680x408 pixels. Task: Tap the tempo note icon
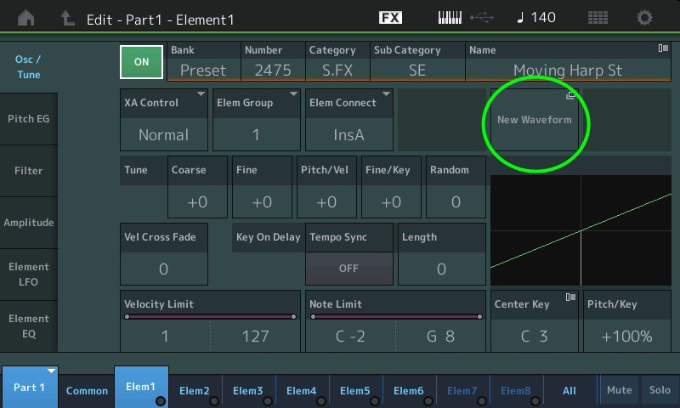click(x=520, y=18)
